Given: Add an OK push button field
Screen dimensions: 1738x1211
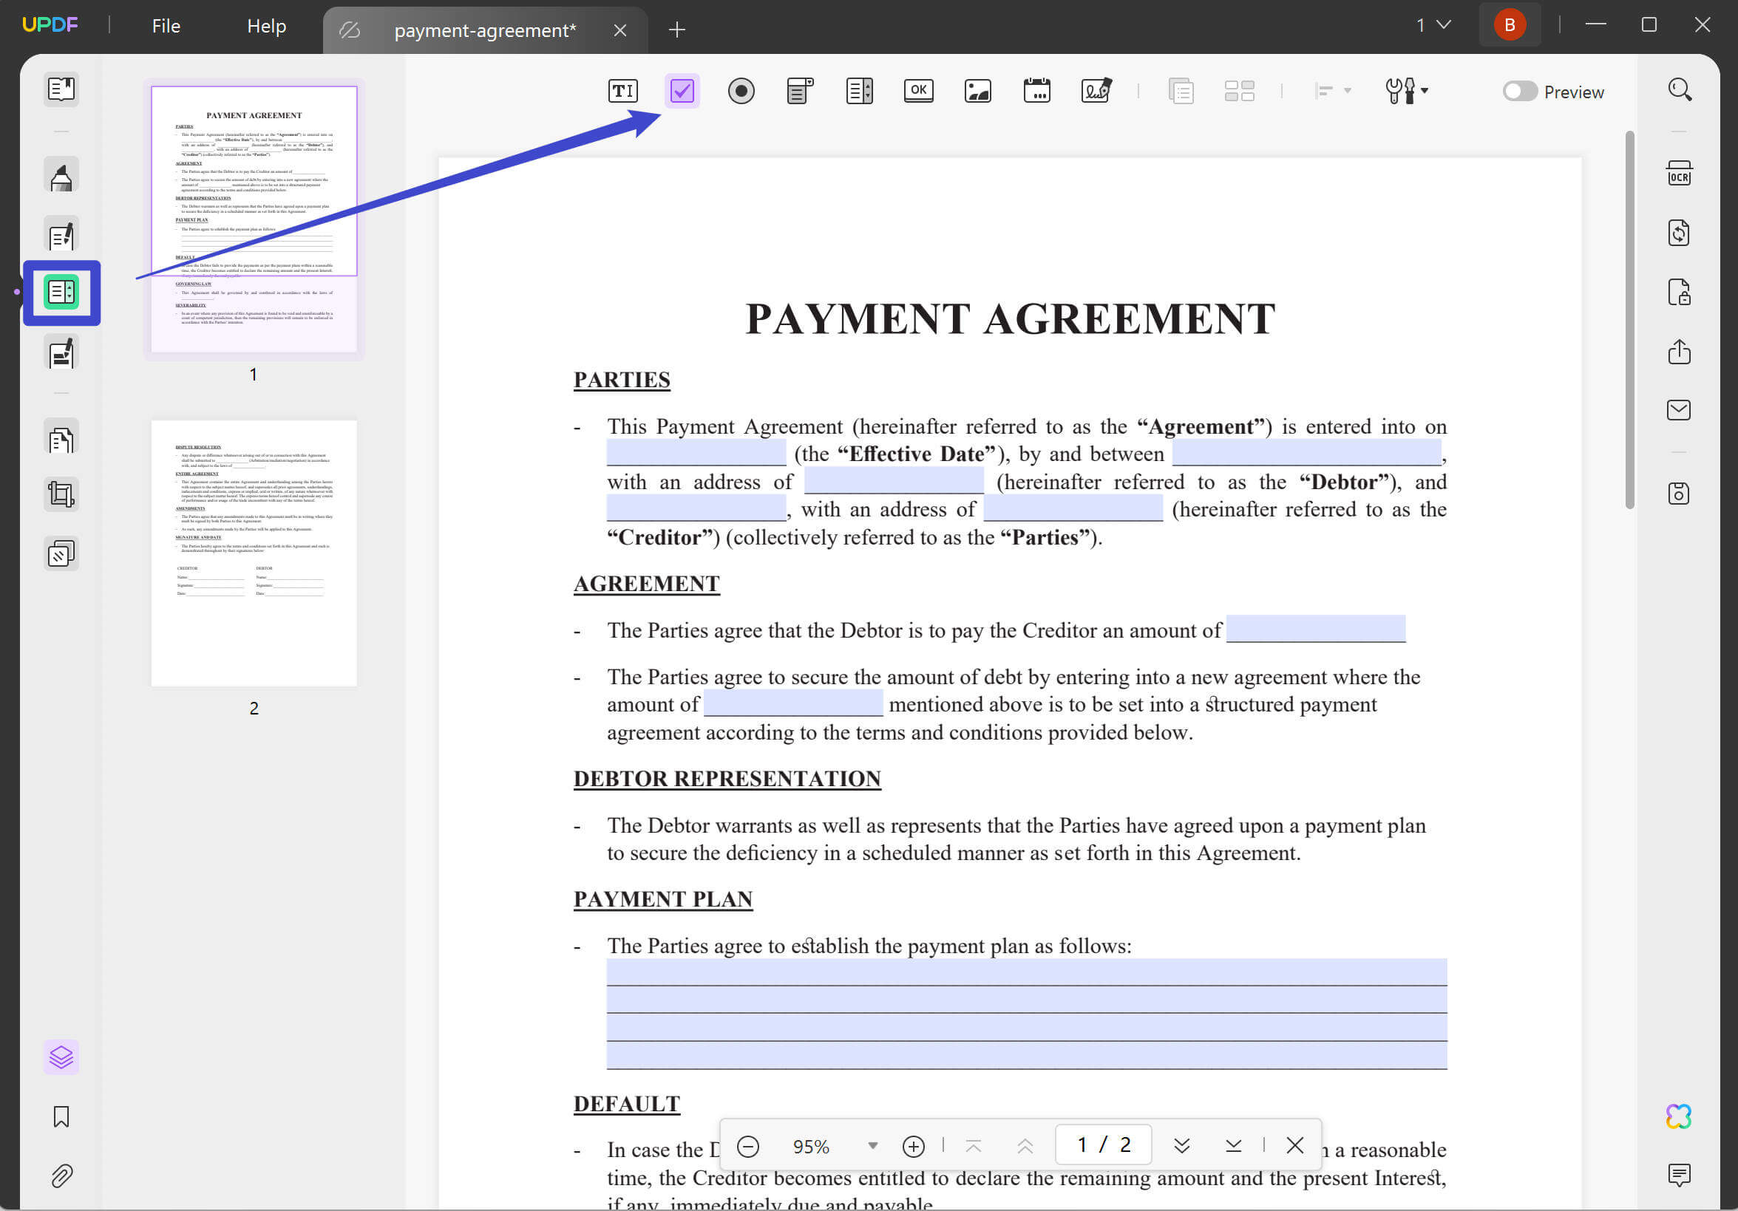Looking at the screenshot, I should coord(918,91).
